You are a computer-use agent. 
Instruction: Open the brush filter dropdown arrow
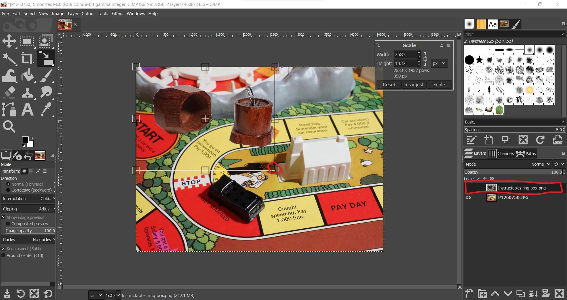(x=562, y=34)
